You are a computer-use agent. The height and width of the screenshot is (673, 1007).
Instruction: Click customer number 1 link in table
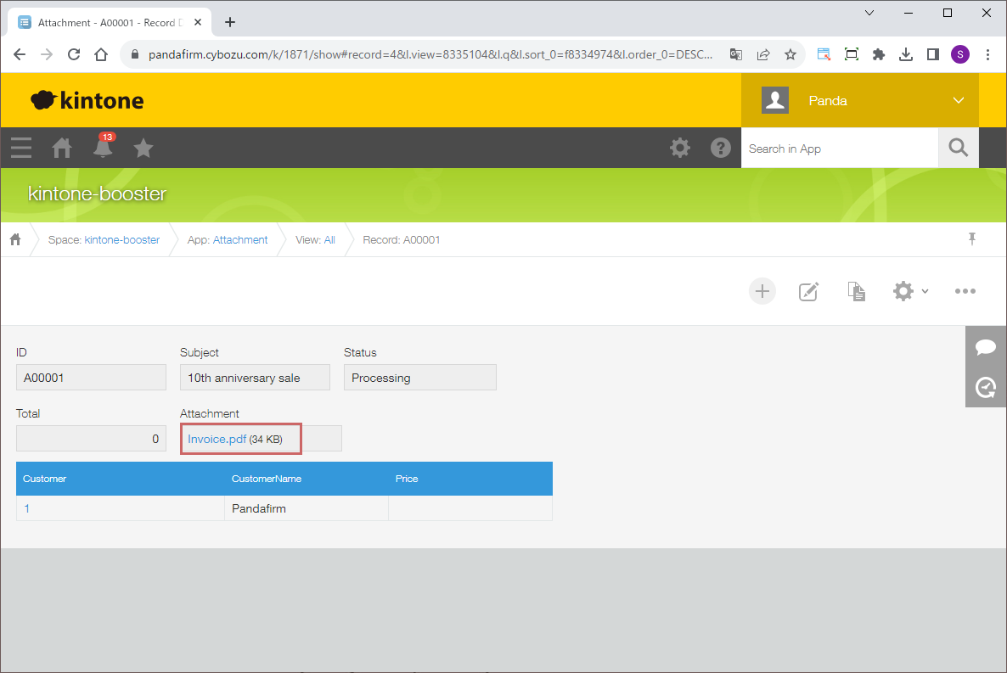(x=27, y=508)
